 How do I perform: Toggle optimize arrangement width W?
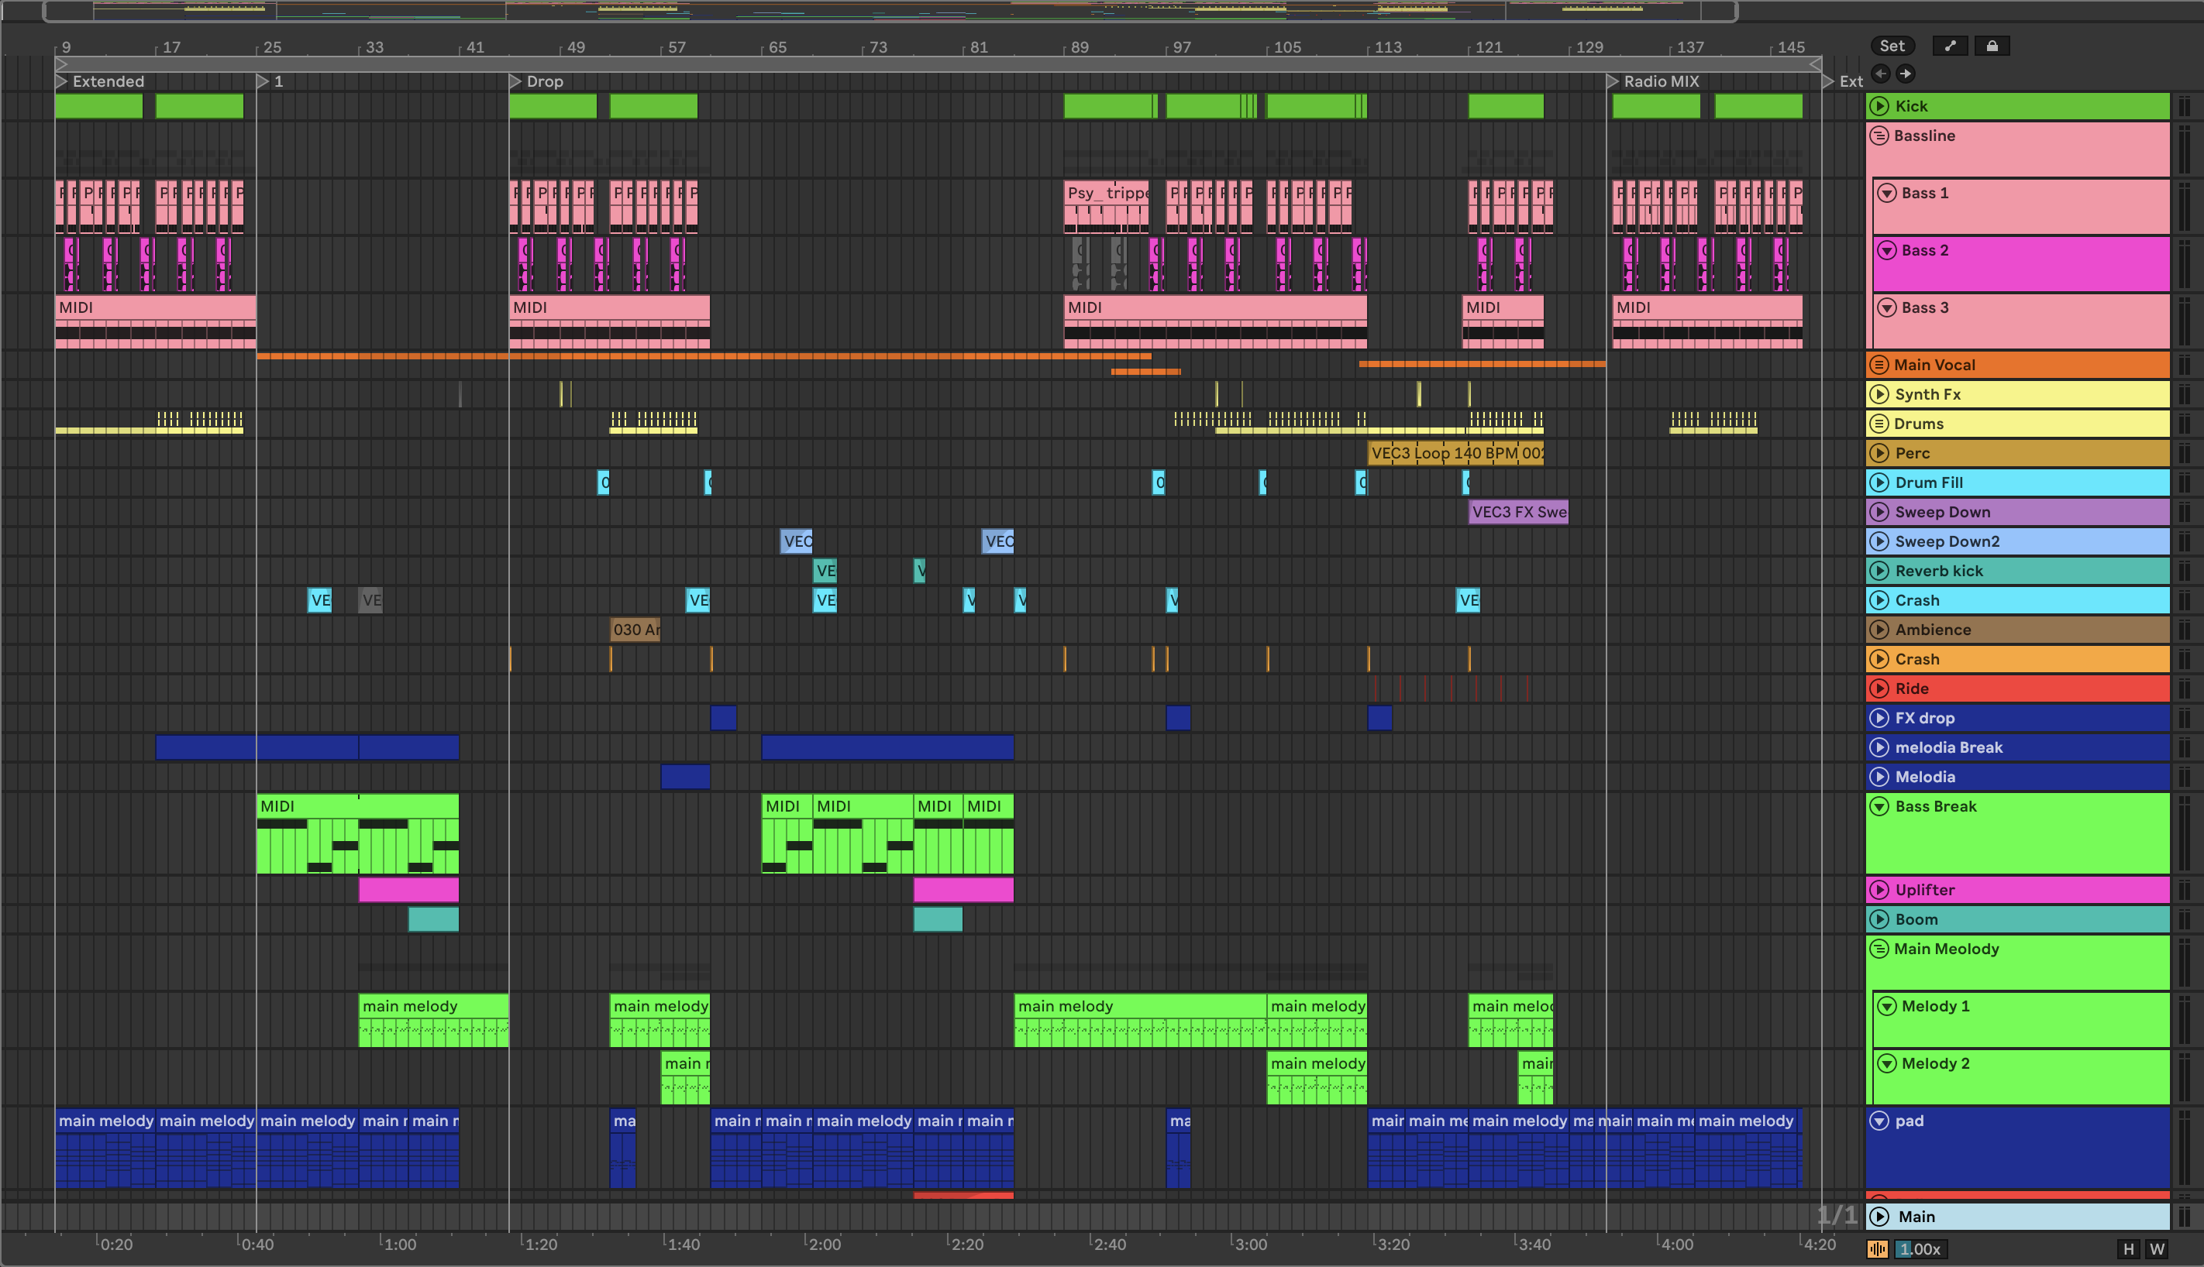(x=2157, y=1250)
